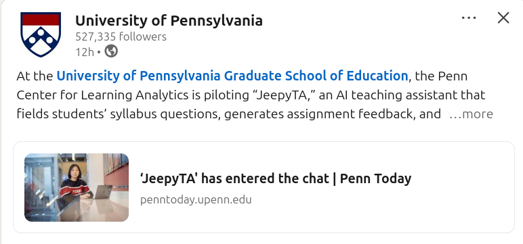Click the globe public visibility icon
The width and height of the screenshot is (523, 244).
pos(111,51)
